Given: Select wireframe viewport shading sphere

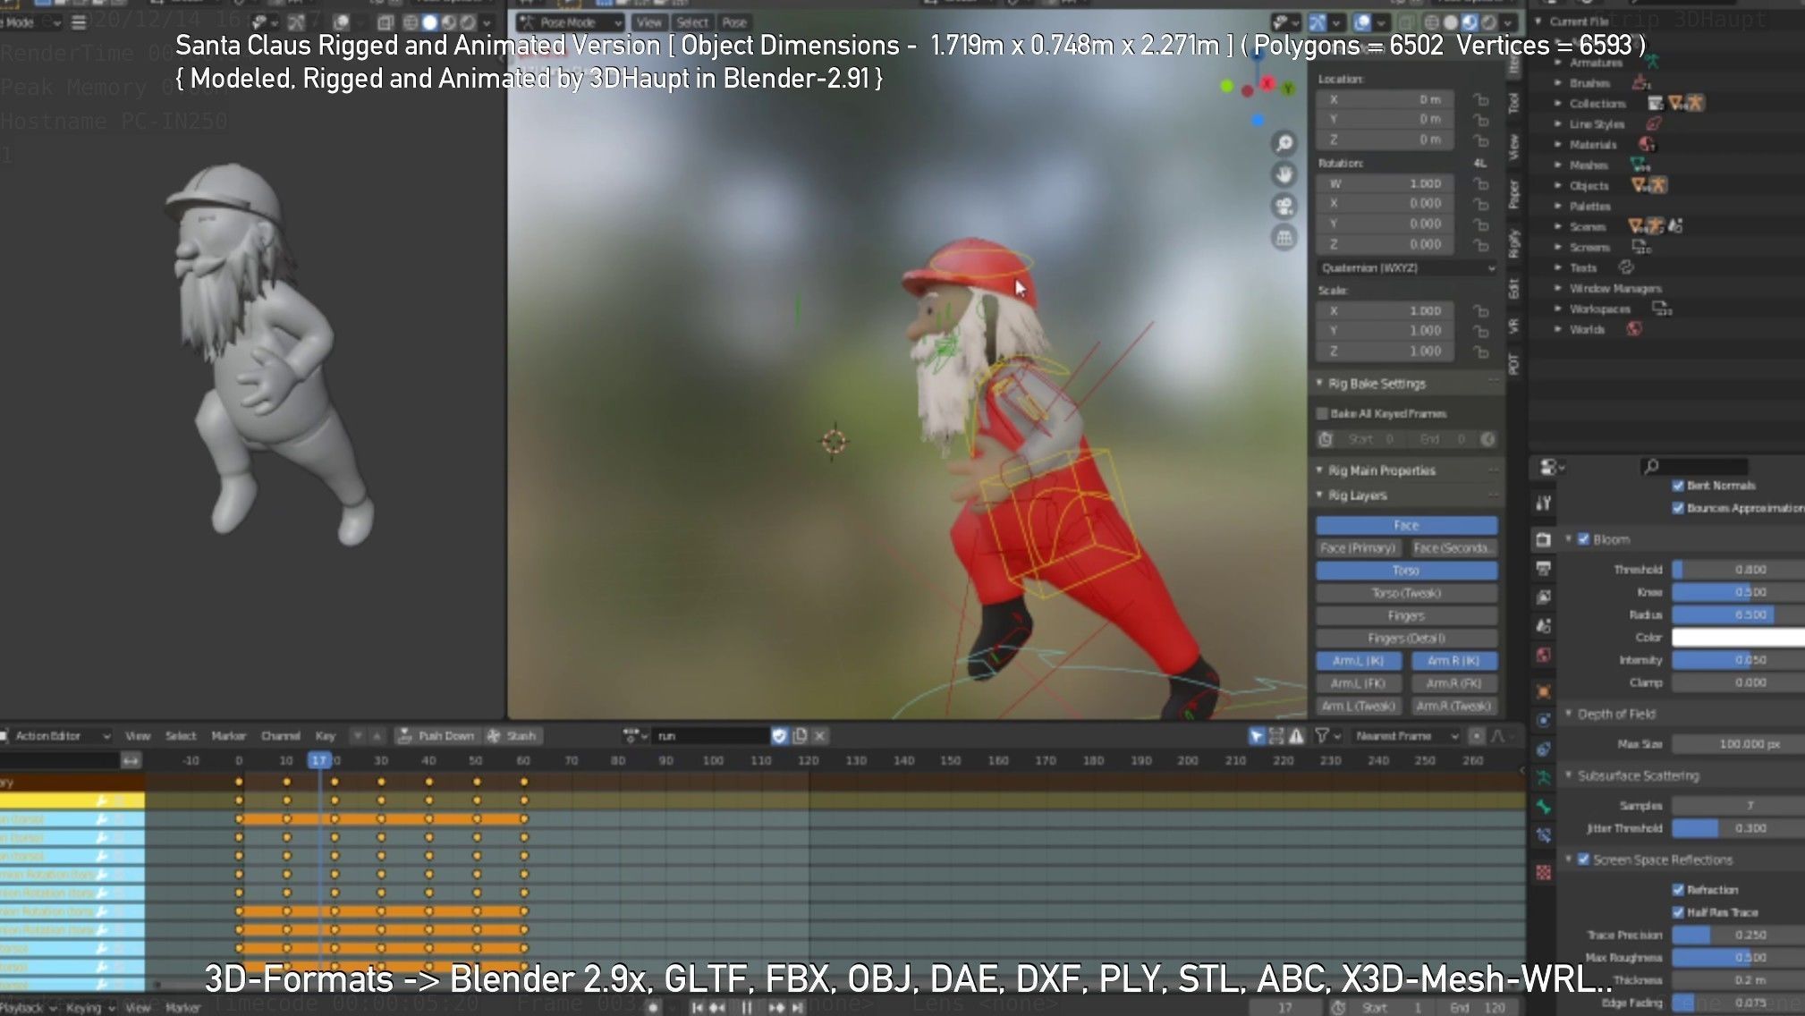Looking at the screenshot, I should (x=1432, y=22).
